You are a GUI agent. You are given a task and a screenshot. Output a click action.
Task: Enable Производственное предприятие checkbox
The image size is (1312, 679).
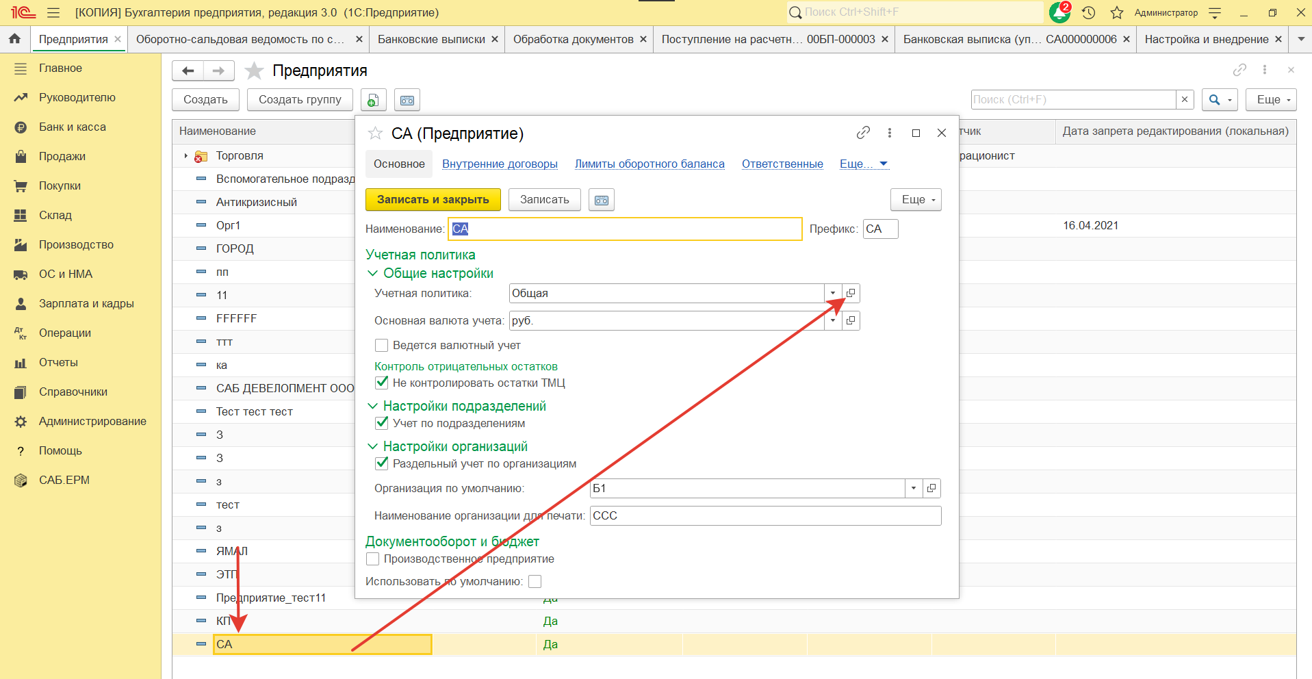click(x=373, y=559)
